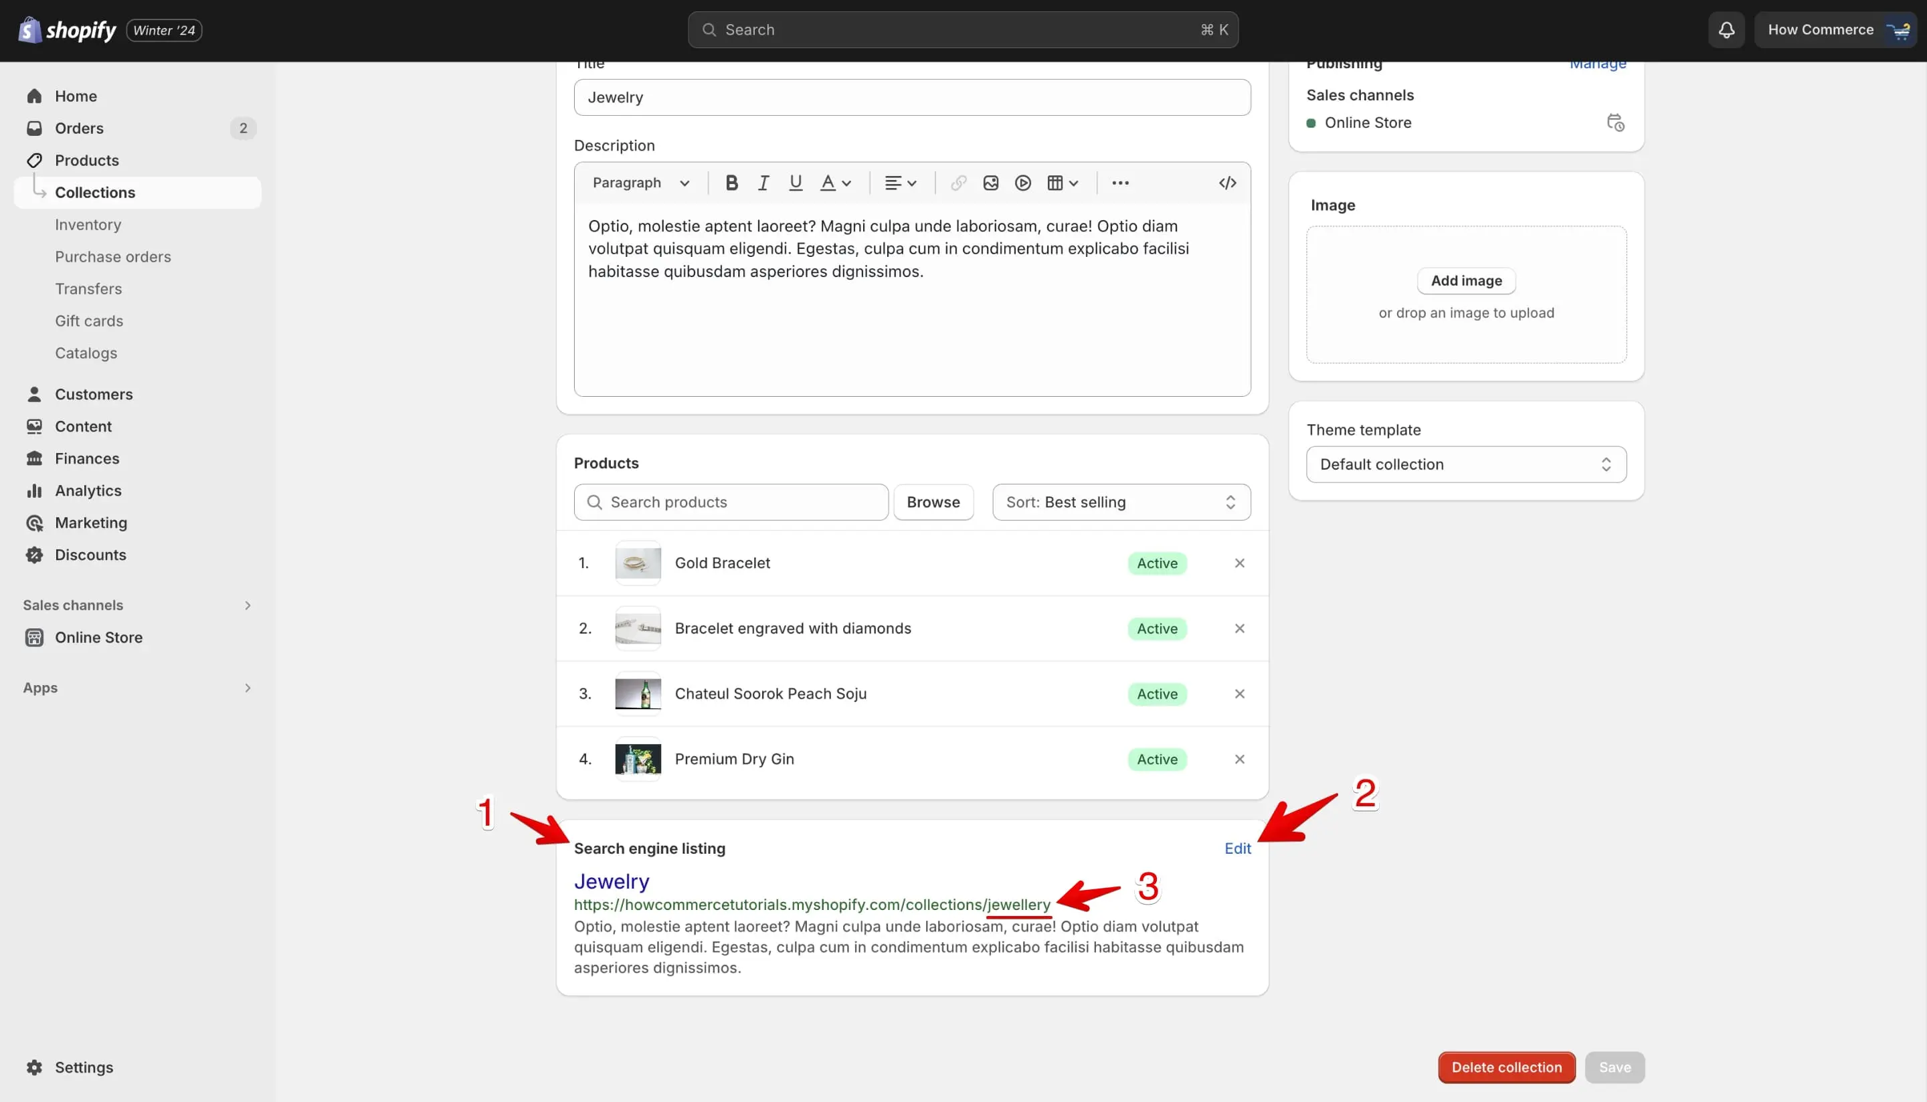This screenshot has height=1102, width=1927.
Task: Open the insert table dropdown
Action: (1063, 183)
